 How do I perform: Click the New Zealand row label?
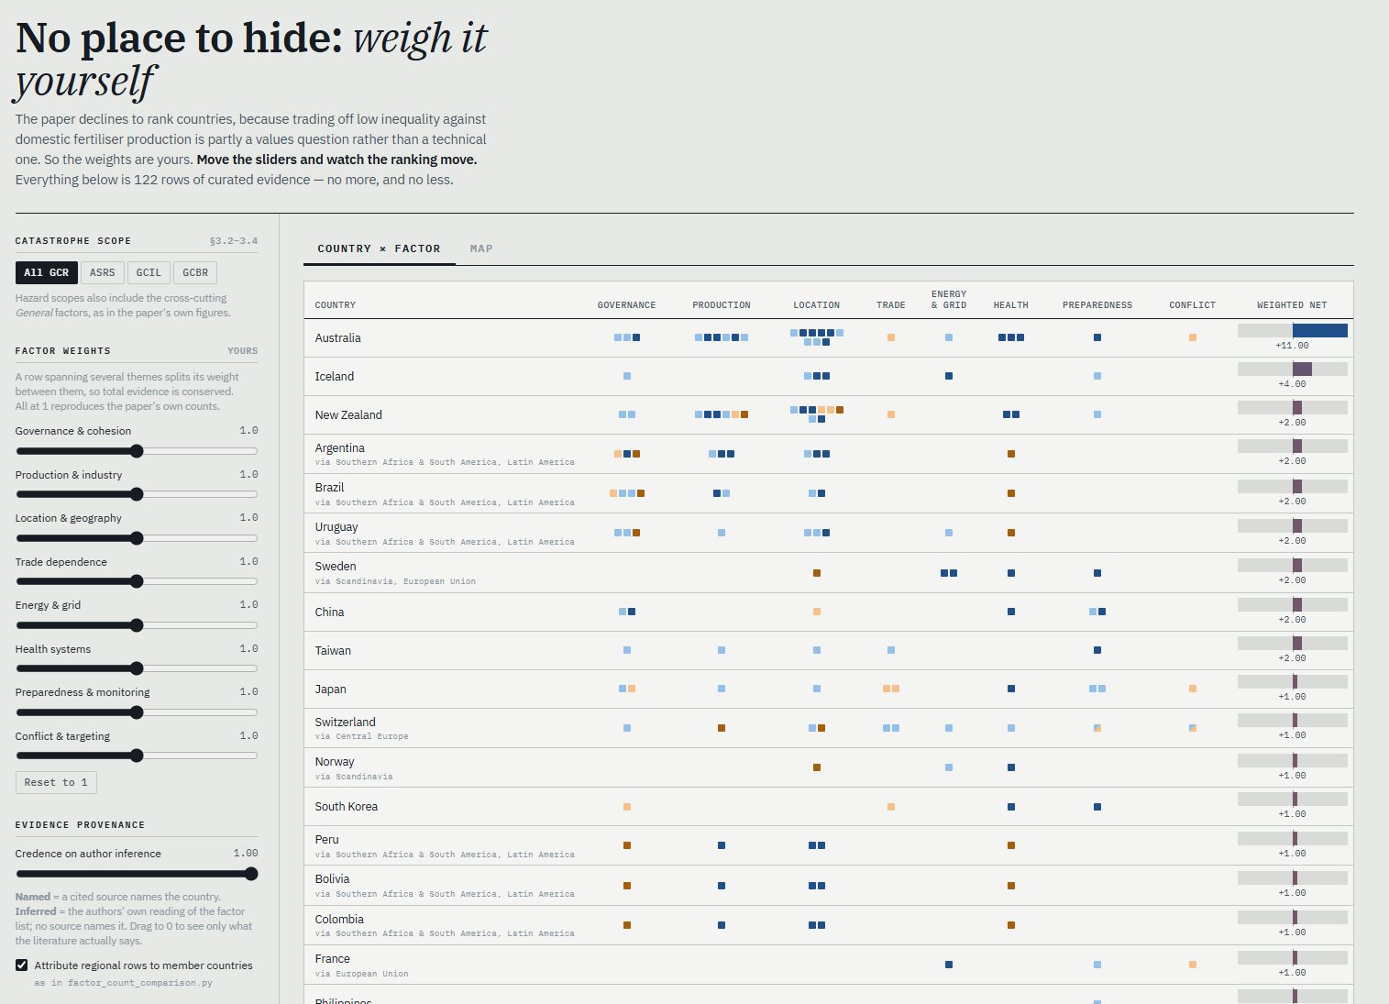tap(348, 414)
